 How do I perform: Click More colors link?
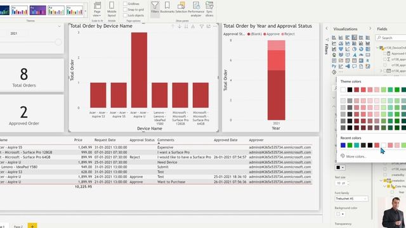point(357,156)
